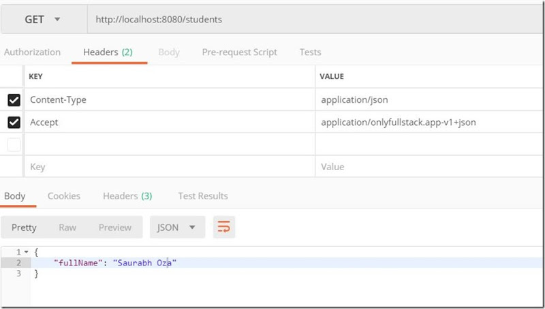
Task: Collapse the JSON object at line 1
Action: 27,252
